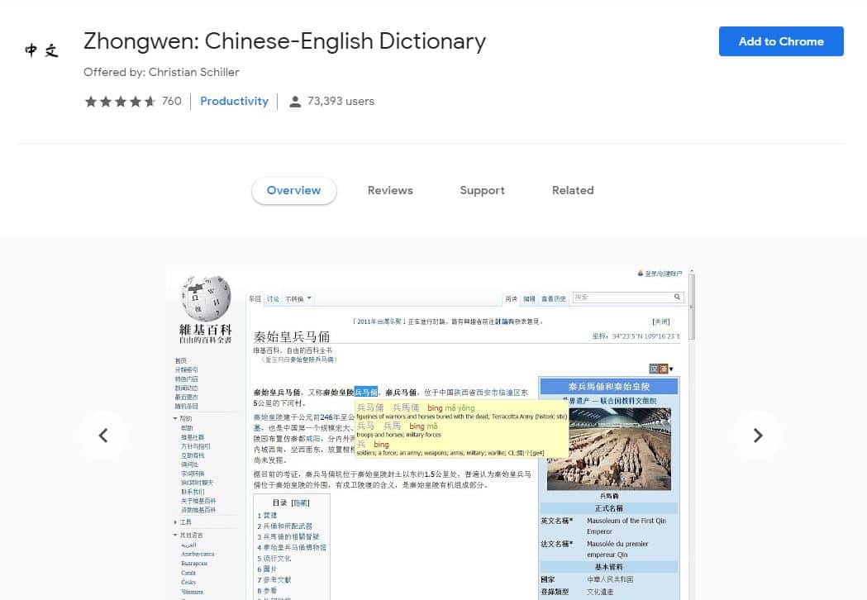
Task: Click the star rating icons
Action: point(120,101)
